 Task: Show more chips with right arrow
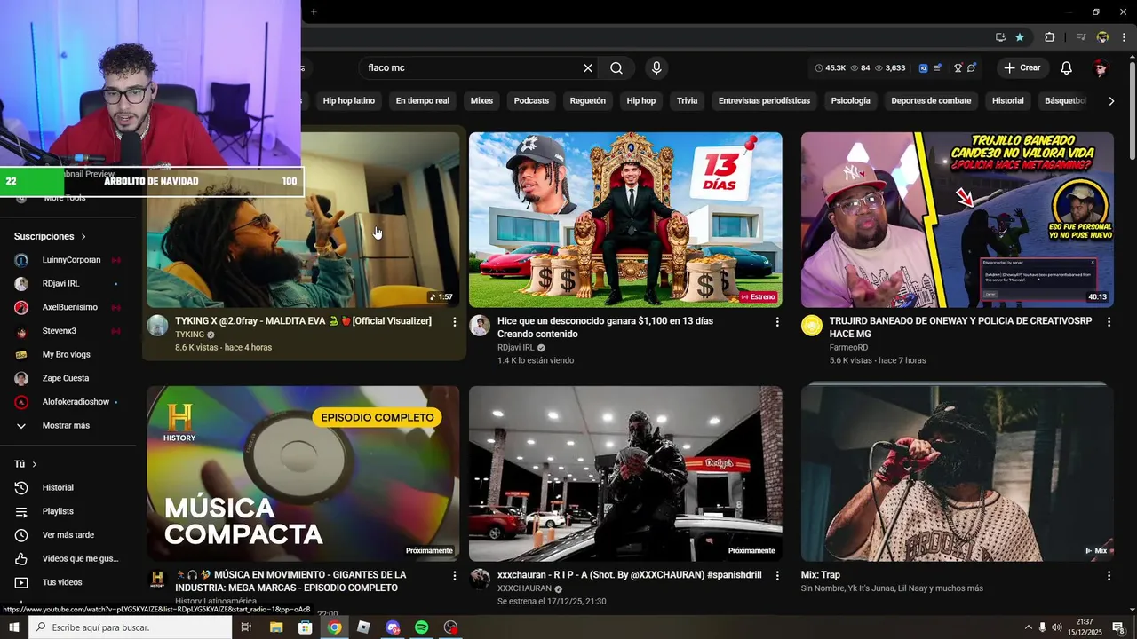[x=1111, y=101]
